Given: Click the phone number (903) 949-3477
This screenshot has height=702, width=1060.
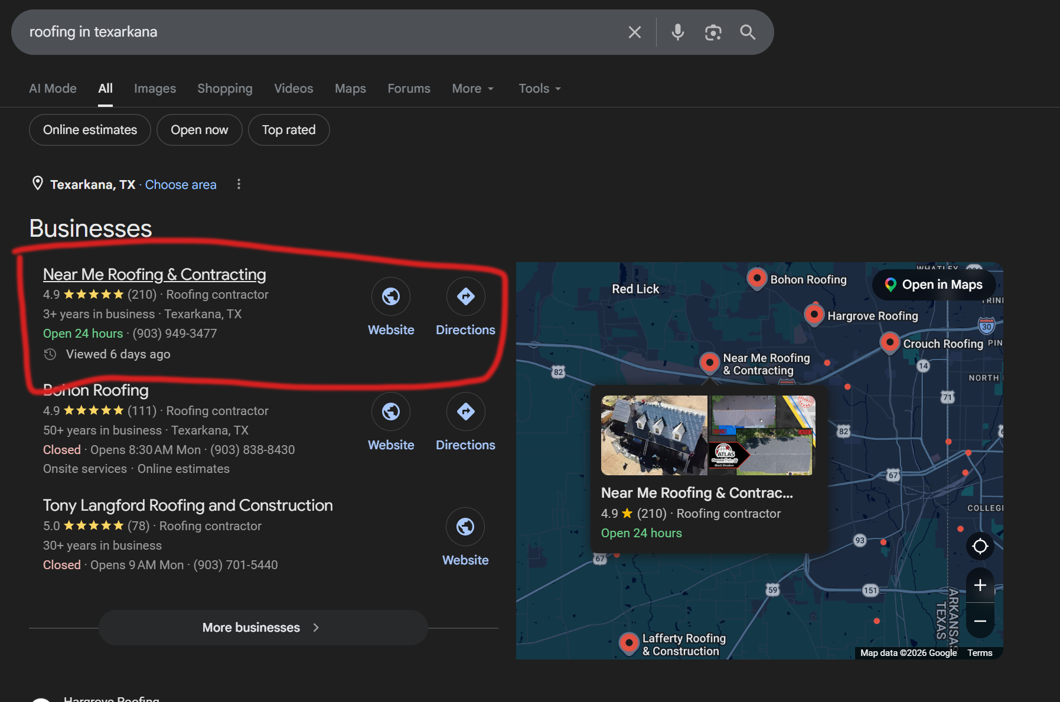Looking at the screenshot, I should click(175, 334).
